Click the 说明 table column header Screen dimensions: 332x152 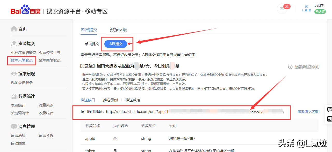[x=173, y=126]
